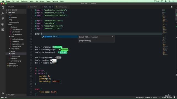
Task: Click the #7ed56f color swatch
Action: click(x=60, y=50)
